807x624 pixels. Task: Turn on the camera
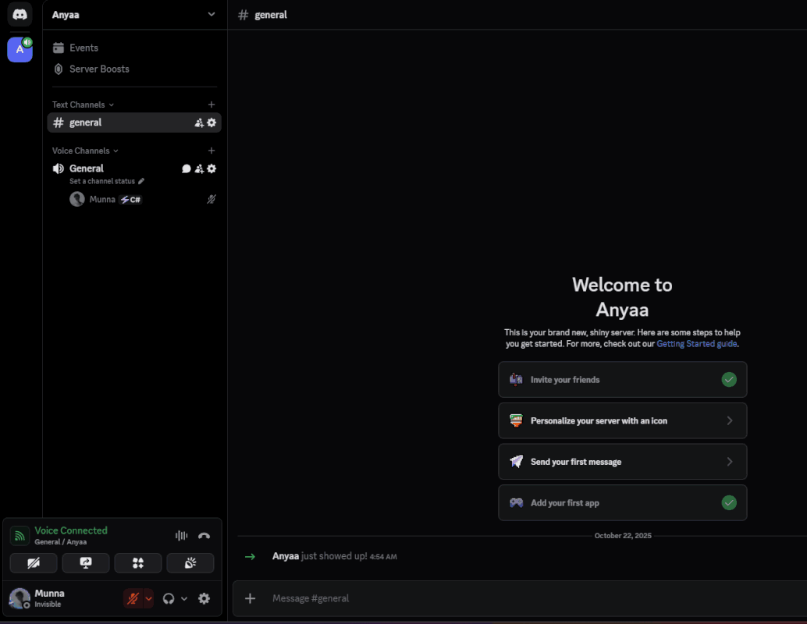point(34,563)
